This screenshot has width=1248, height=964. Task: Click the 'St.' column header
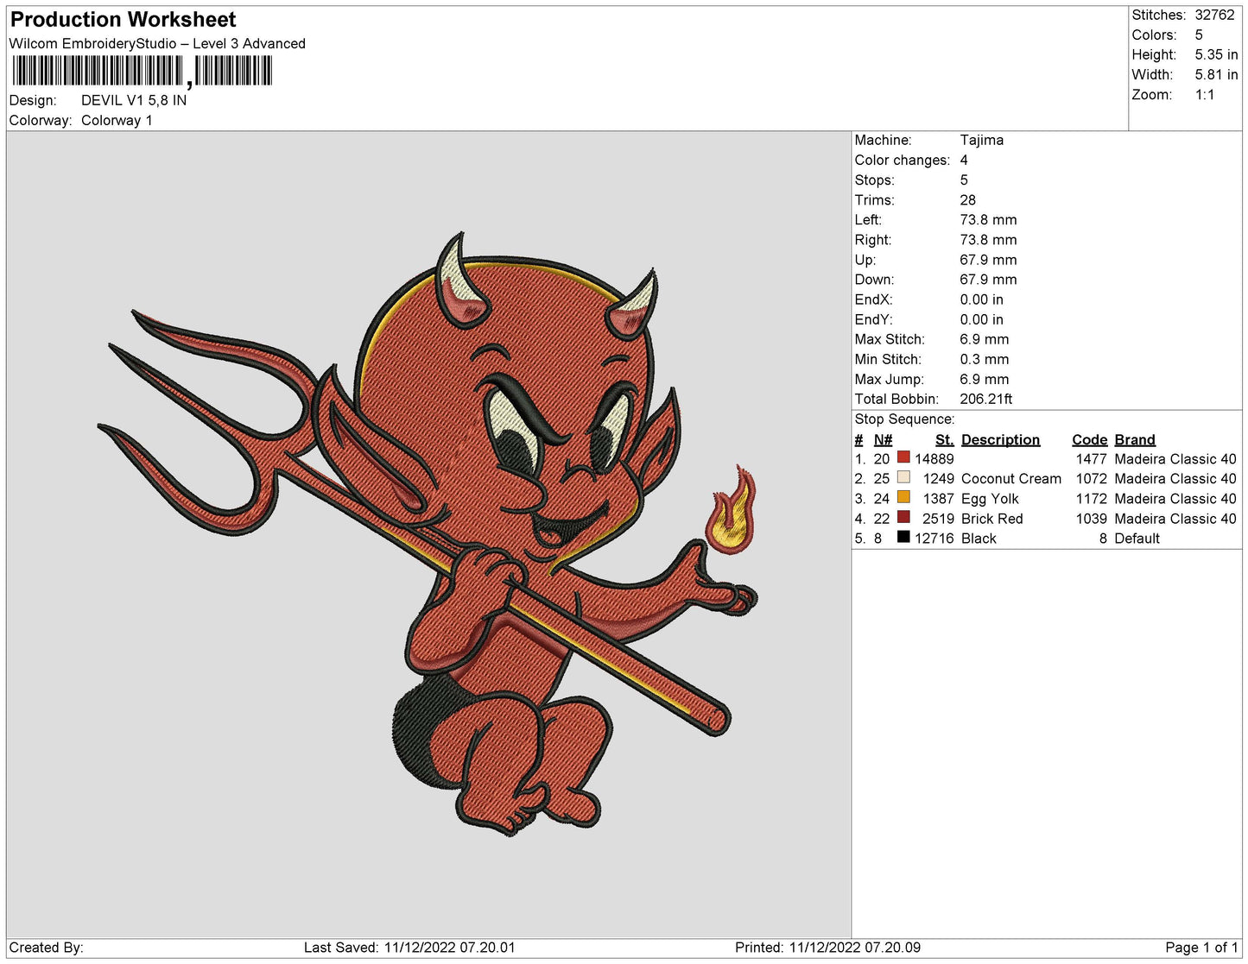(944, 439)
